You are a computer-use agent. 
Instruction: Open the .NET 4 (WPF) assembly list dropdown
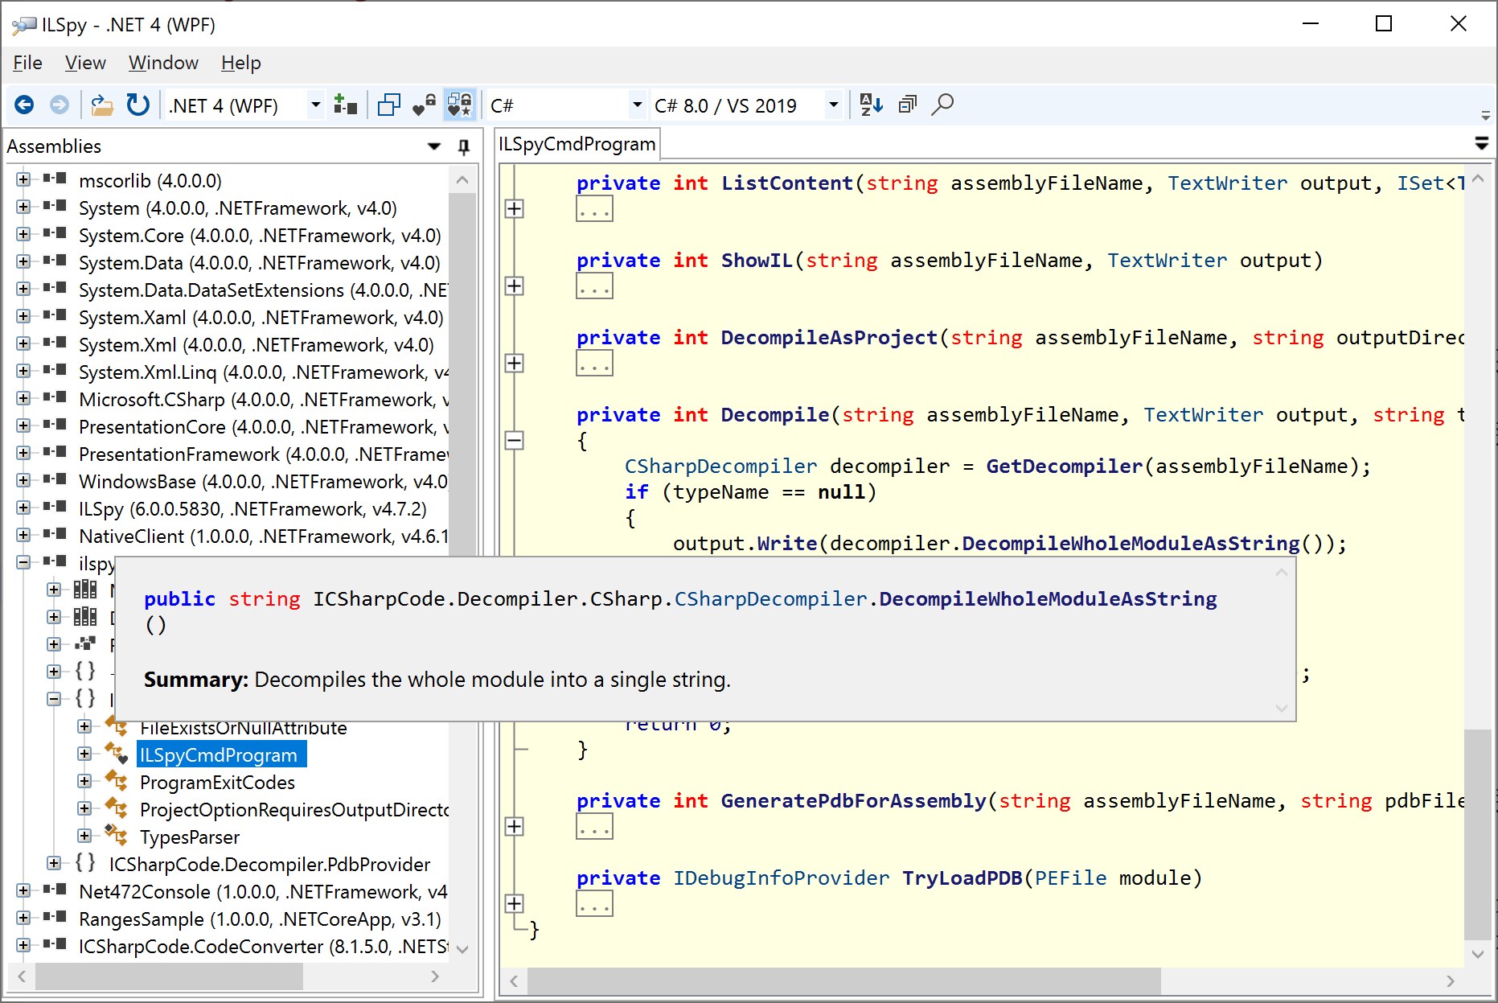[x=315, y=105]
